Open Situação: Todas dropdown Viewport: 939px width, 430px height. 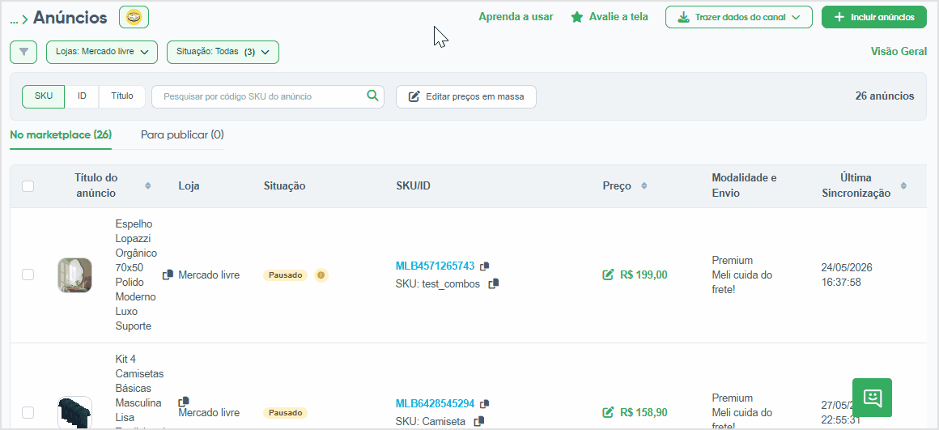pyautogui.click(x=223, y=52)
